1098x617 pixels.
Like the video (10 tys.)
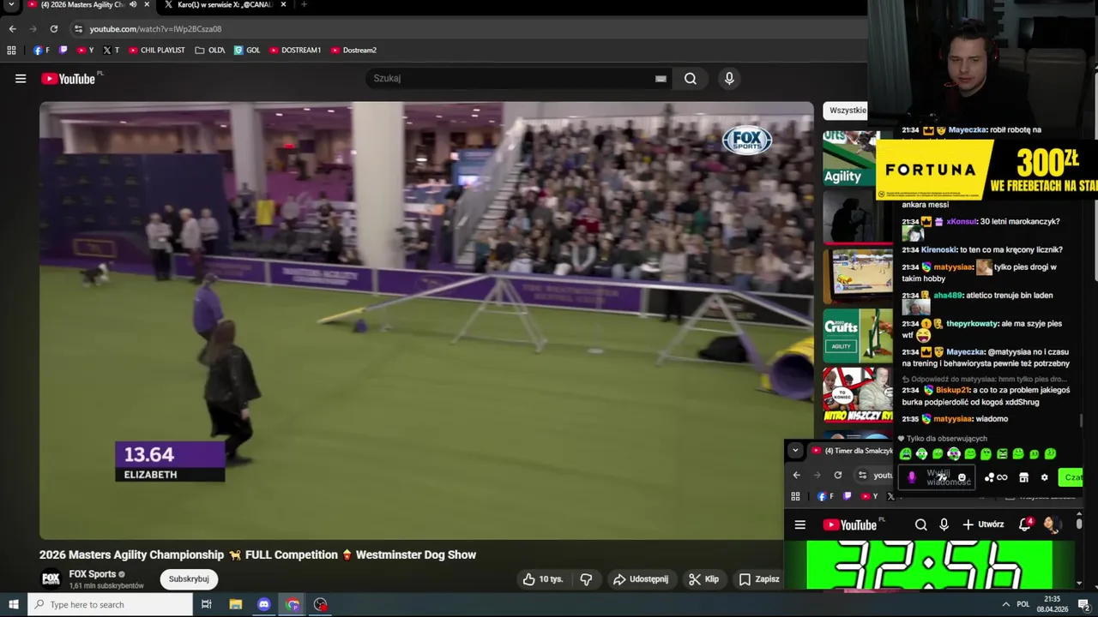click(x=543, y=579)
